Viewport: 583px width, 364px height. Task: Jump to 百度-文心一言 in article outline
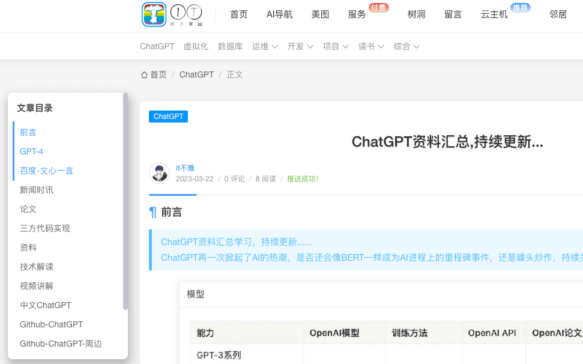[46, 171]
